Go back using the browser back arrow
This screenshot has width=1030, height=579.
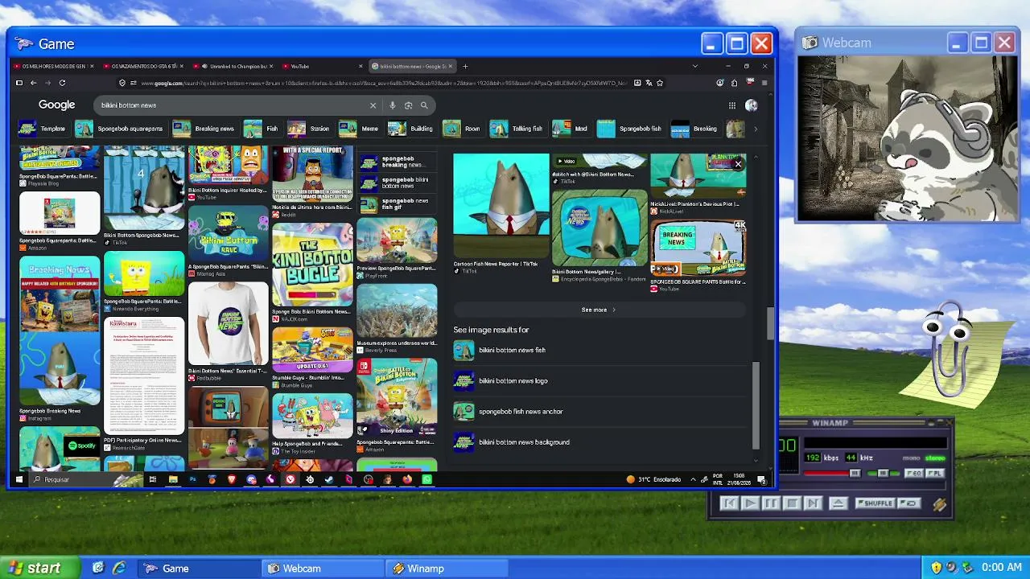pyautogui.click(x=33, y=83)
